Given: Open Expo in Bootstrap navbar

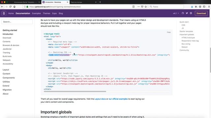Looking at the screenshot, I should pyautogui.click(x=54, y=13).
